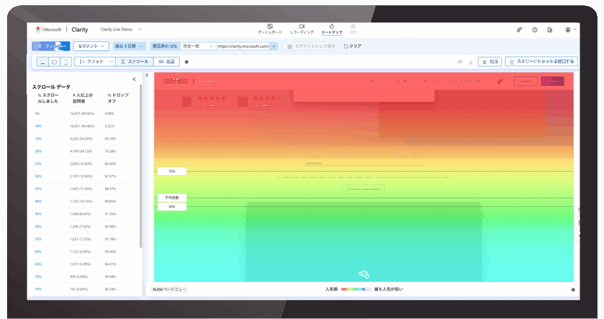Click the compare button in the toolbar
This screenshot has height=319, width=604.
pos(490,62)
